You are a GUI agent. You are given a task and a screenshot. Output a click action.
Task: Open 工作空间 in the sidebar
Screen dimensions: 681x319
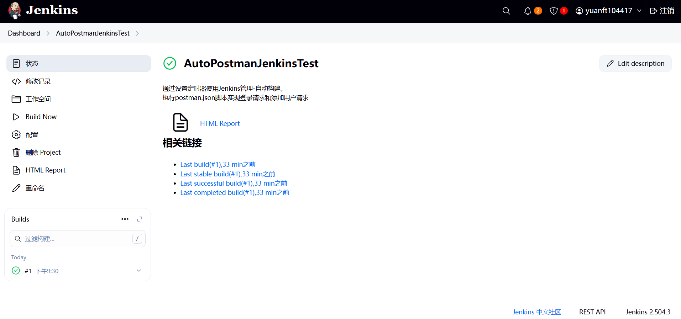click(79, 99)
